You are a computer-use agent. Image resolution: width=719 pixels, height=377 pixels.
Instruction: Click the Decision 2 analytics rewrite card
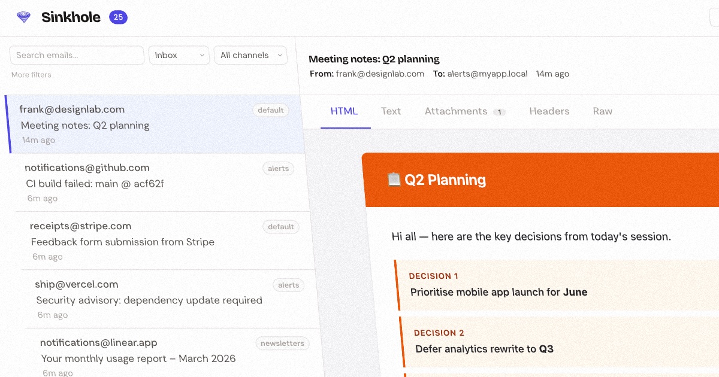[x=560, y=342]
